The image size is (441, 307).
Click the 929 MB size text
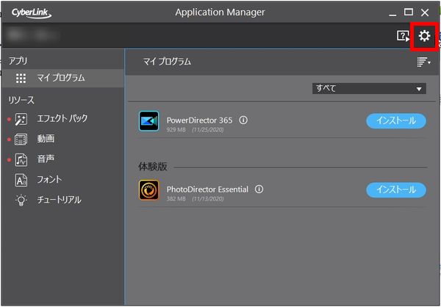coord(176,130)
